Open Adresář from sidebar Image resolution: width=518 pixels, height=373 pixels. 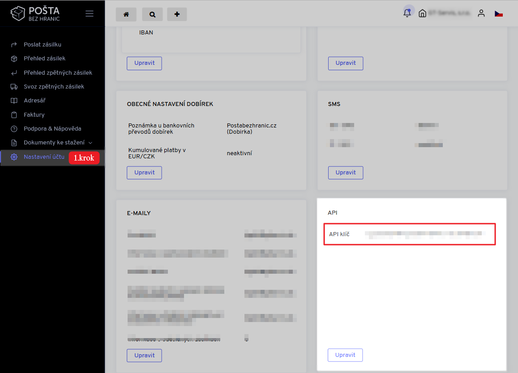point(34,101)
